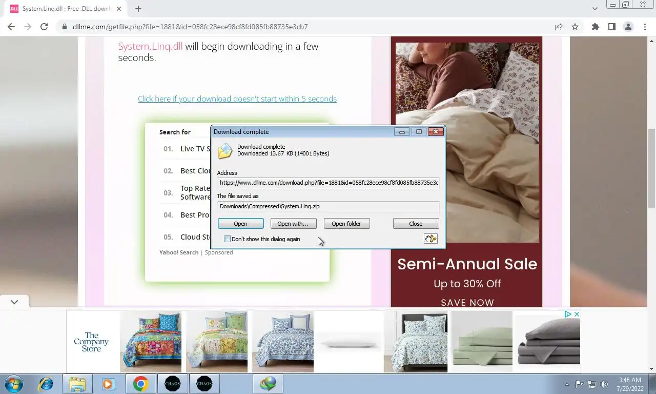This screenshot has width=656, height=394.
Task: Minimize the Download complete dialog
Action: (402, 132)
